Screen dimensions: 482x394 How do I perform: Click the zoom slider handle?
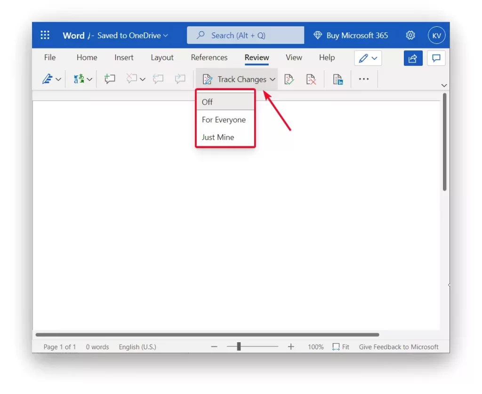pyautogui.click(x=239, y=346)
